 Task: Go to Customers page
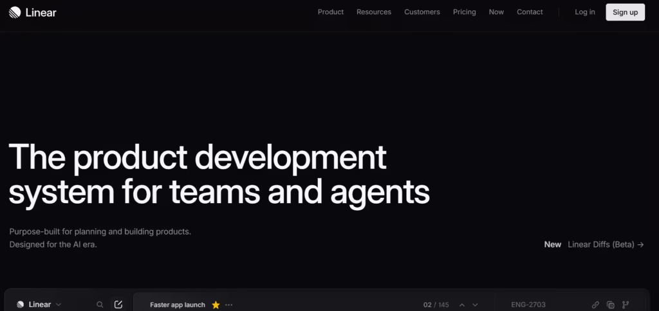point(422,12)
